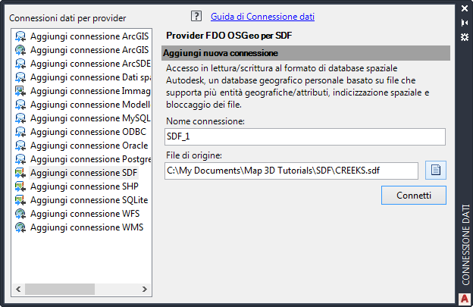
Task: Click the SHP connection provider icon
Action: (x=20, y=186)
